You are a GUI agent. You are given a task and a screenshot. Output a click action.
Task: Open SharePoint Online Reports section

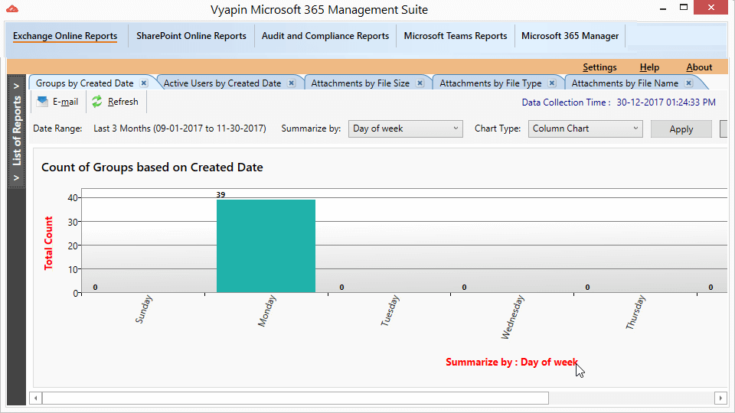click(x=191, y=36)
